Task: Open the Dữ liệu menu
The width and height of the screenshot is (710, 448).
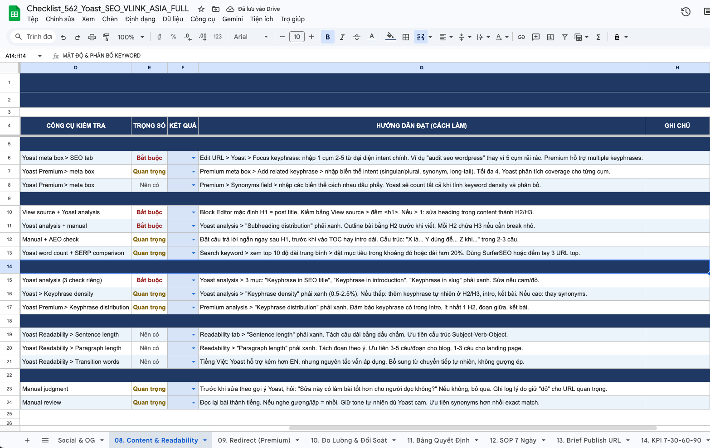Action: point(173,19)
